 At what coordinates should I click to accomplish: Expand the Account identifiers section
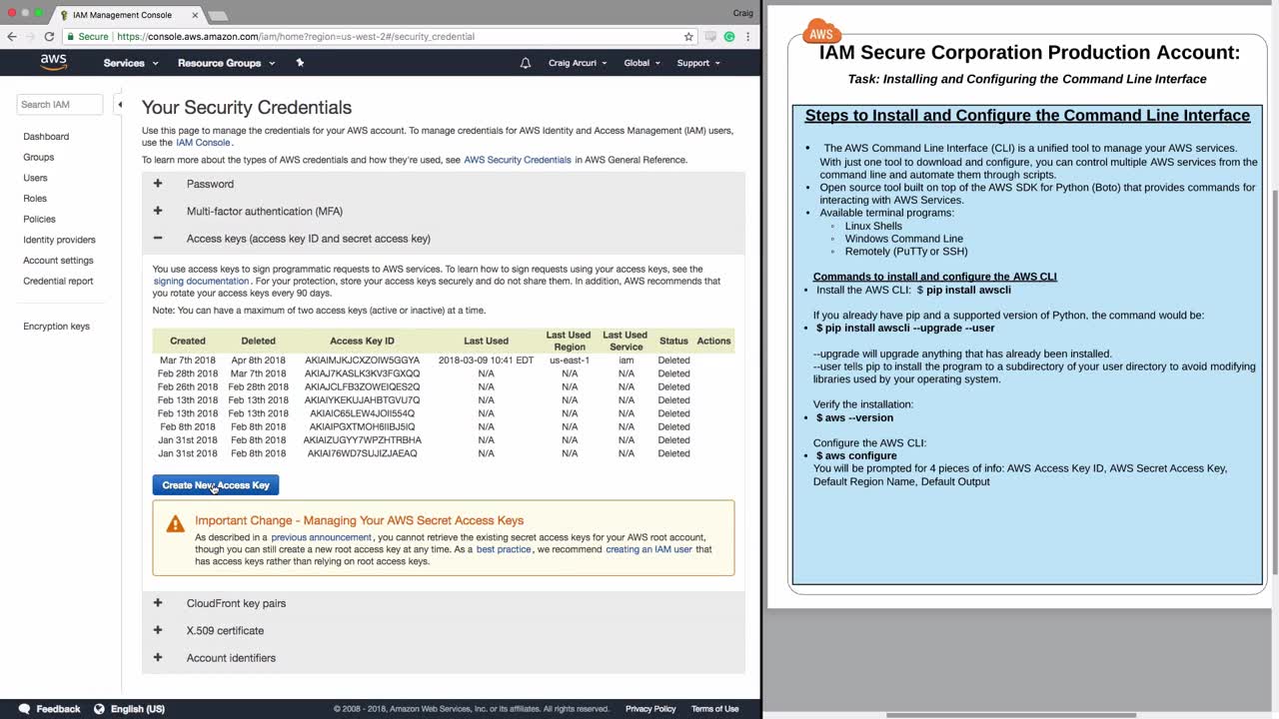tap(444, 658)
